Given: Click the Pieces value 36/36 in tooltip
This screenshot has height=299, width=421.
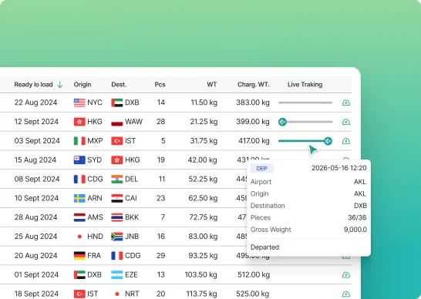Looking at the screenshot, I should pyautogui.click(x=357, y=217).
